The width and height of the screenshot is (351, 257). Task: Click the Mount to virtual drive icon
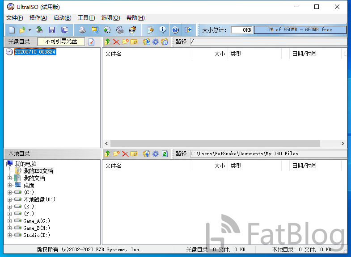107,30
